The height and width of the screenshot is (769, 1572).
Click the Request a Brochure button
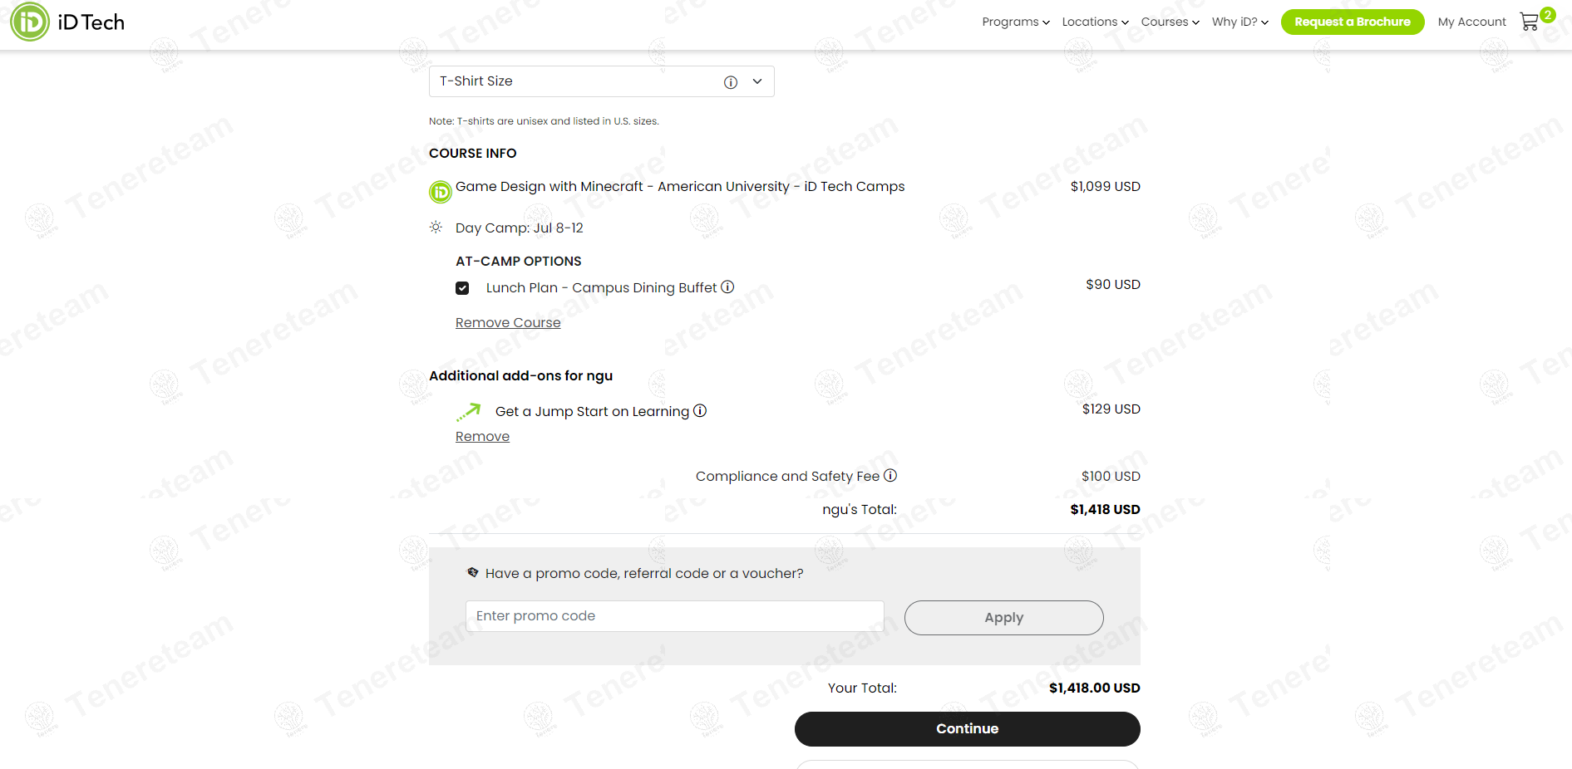tap(1353, 22)
